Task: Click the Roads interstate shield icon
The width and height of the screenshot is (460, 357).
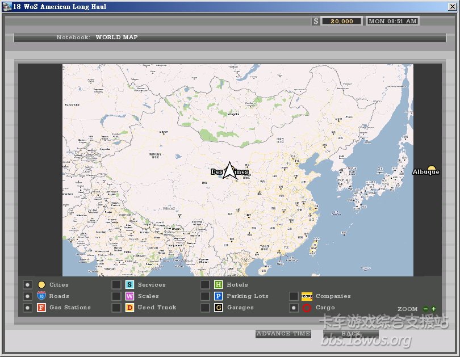Action: point(41,296)
